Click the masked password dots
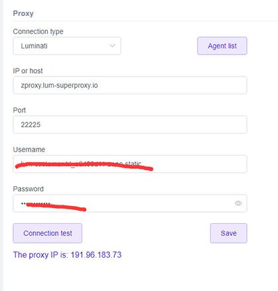 click(x=35, y=203)
